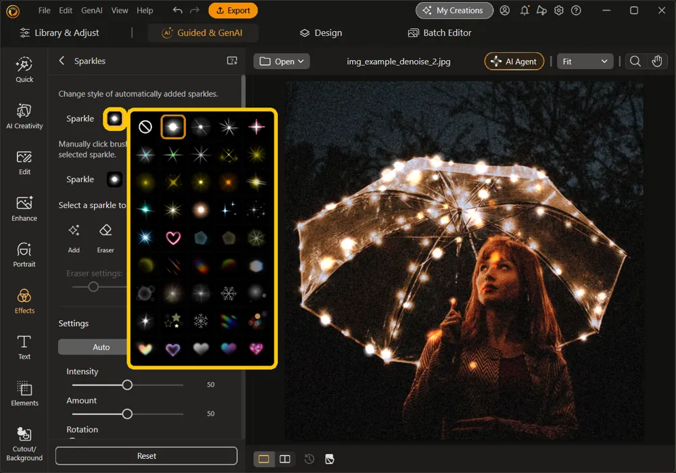Open the Cutout/Background tool
This screenshot has height=473, width=676.
(x=24, y=444)
